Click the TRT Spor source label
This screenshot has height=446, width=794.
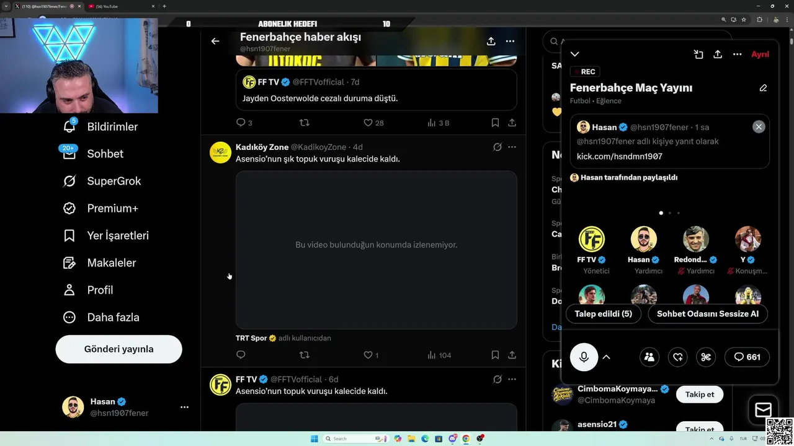click(251, 338)
